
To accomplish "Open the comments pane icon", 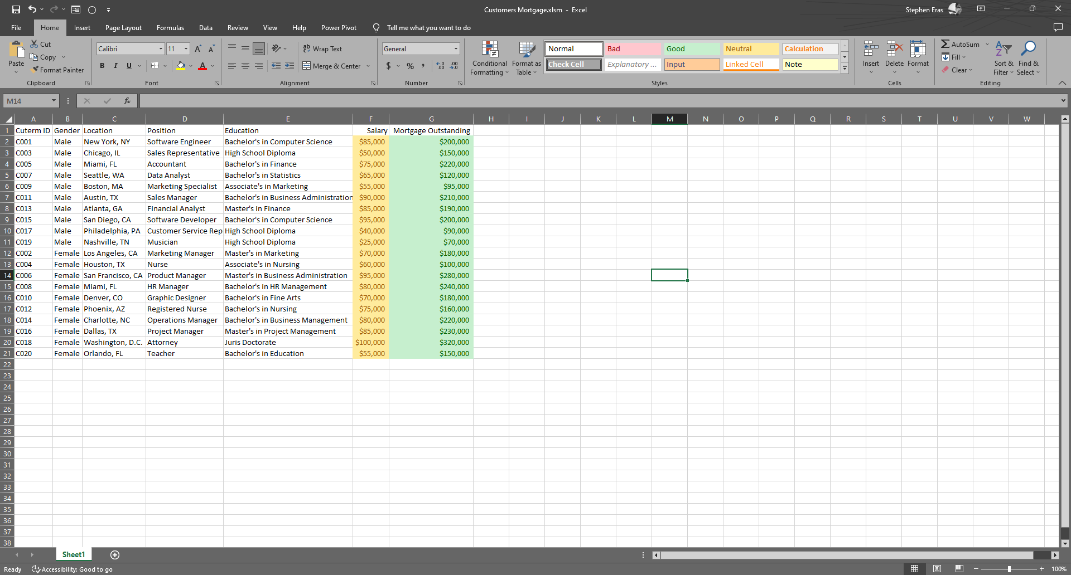I will pos(1058,27).
